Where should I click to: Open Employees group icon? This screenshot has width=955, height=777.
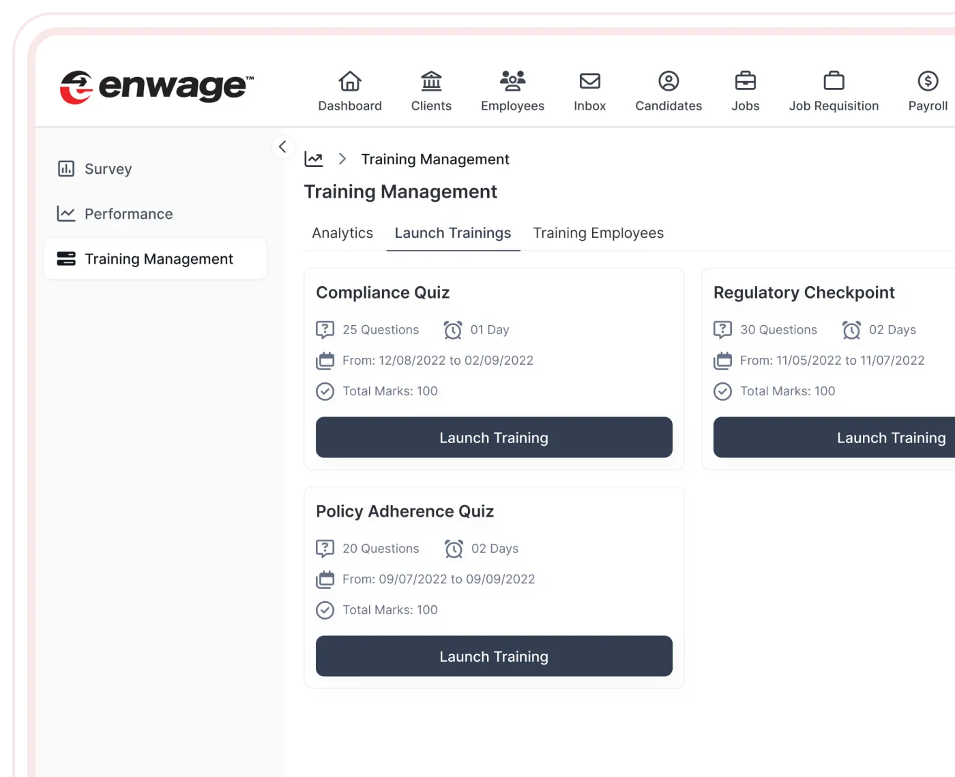click(x=512, y=81)
